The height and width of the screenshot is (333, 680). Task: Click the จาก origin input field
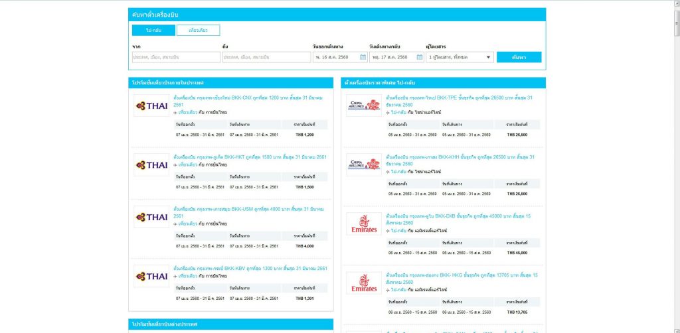pyautogui.click(x=175, y=57)
